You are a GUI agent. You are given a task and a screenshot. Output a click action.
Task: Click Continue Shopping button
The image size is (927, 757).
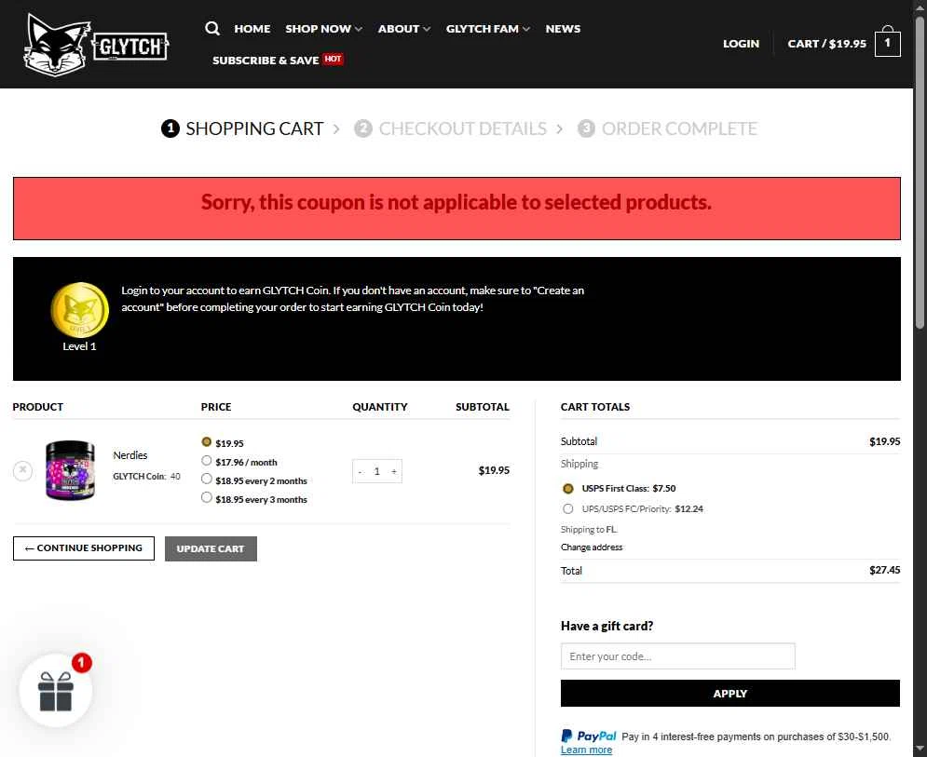(x=83, y=548)
